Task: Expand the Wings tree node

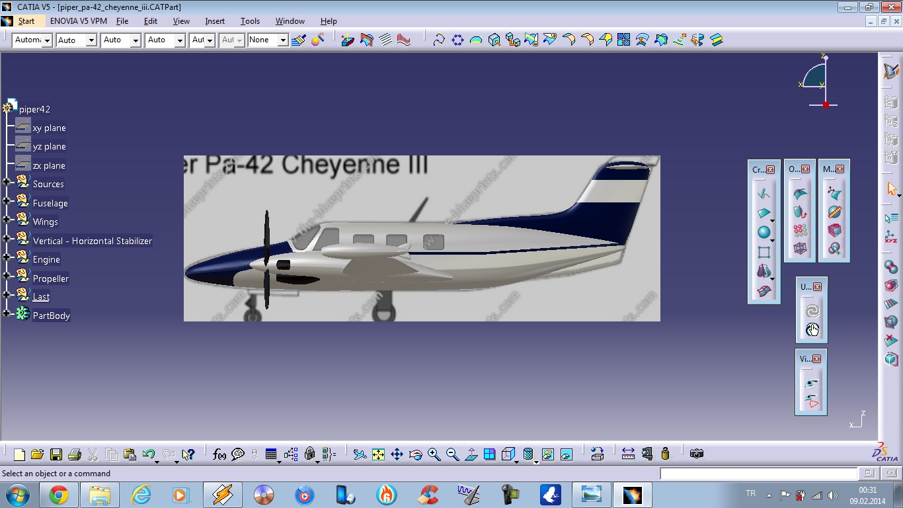Action: [x=7, y=219]
